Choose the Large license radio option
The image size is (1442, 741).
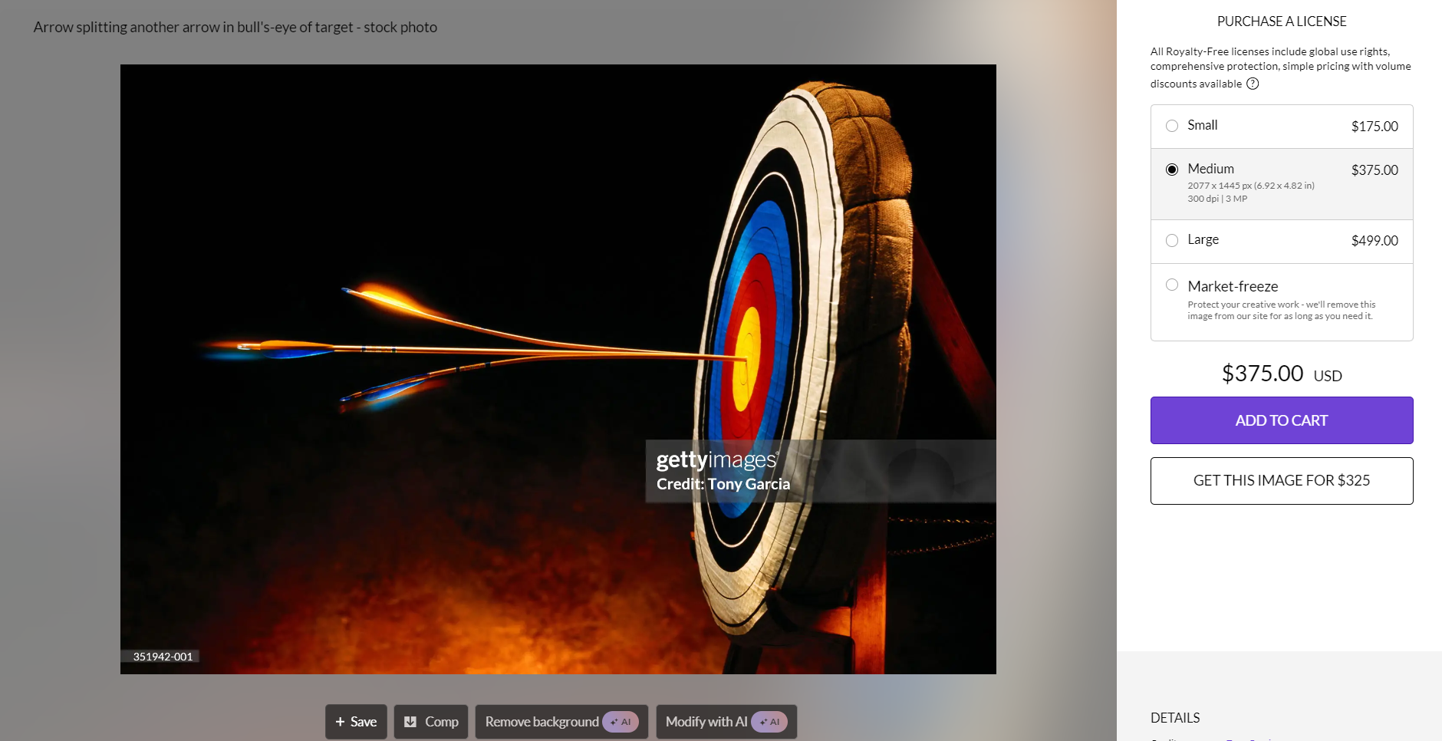coord(1172,240)
